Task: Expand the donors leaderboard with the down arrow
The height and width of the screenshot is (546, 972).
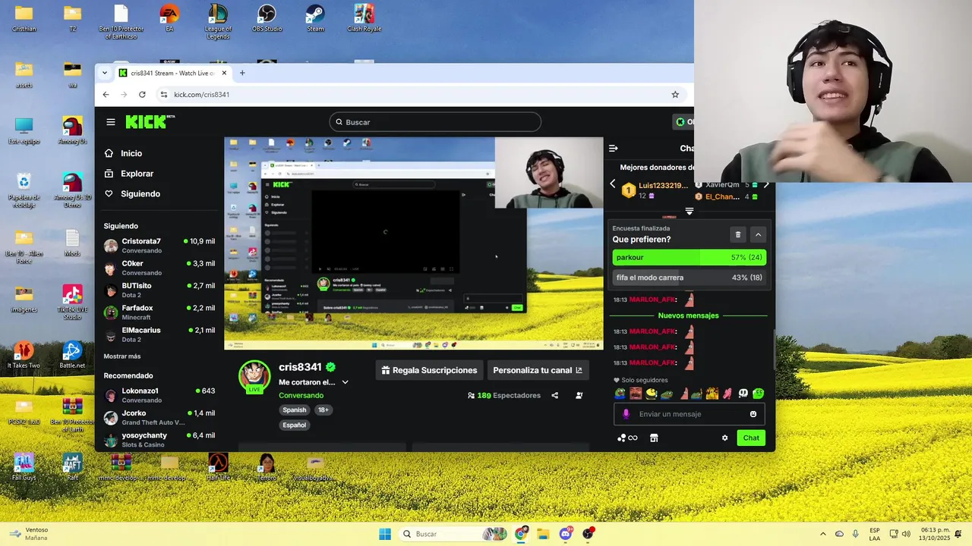Action: [690, 212]
